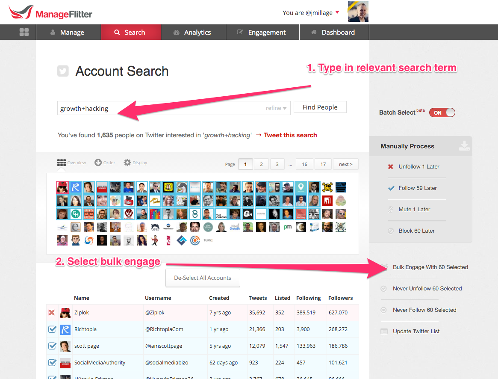The height and width of the screenshot is (379, 498).
Task: Go to the Engagement tab
Action: [x=262, y=32]
